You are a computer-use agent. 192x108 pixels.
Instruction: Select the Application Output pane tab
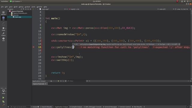pos(61,107)
